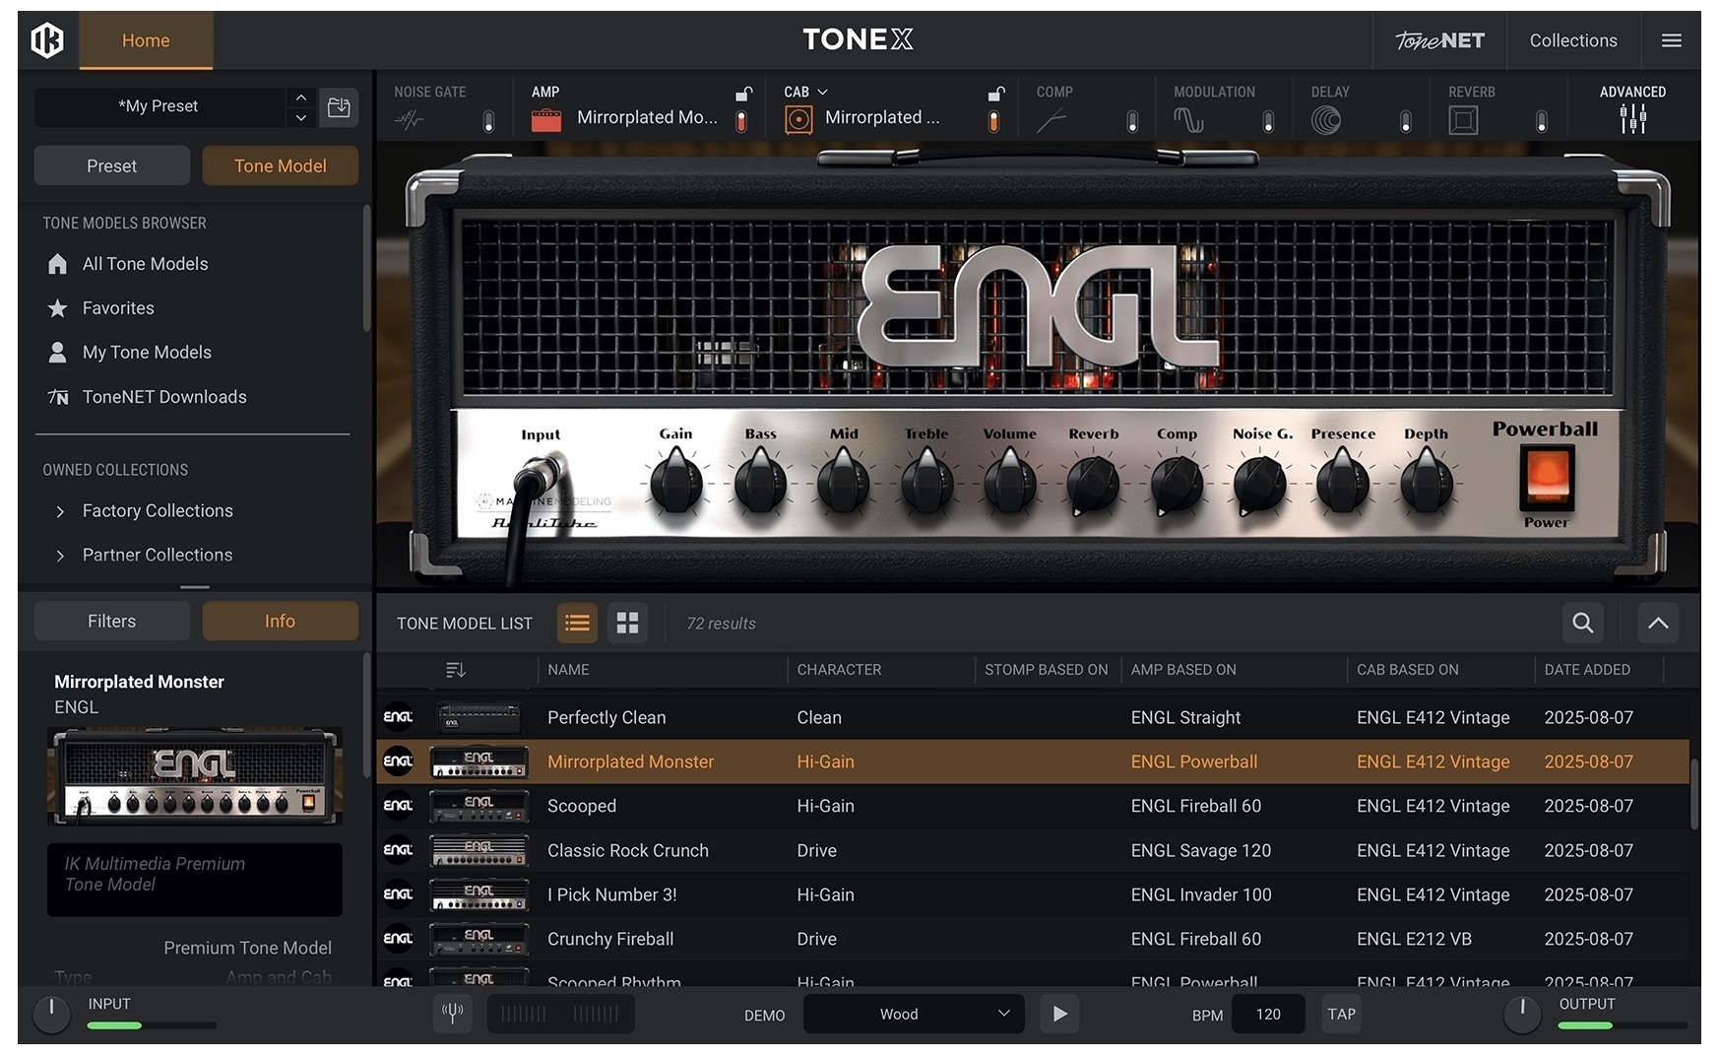Switch to Info tab
Viewport: 1720px width, 1058px height.
pyautogui.click(x=281, y=621)
